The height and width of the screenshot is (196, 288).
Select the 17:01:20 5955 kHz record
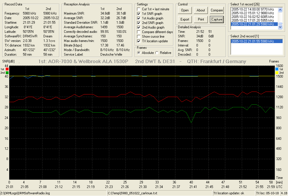pyautogui.click(x=253, y=20)
